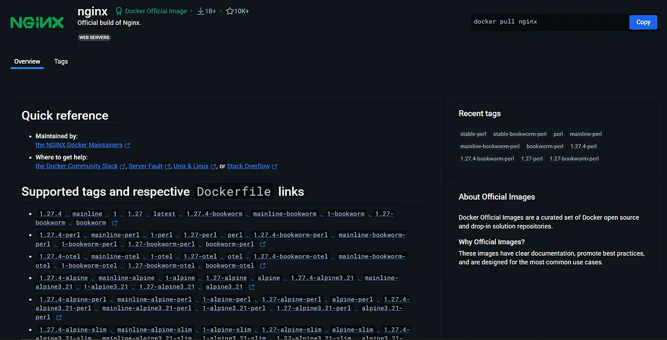This screenshot has height=340, width=667.
Task: Click the alpine-perl tag link
Action: (352, 299)
